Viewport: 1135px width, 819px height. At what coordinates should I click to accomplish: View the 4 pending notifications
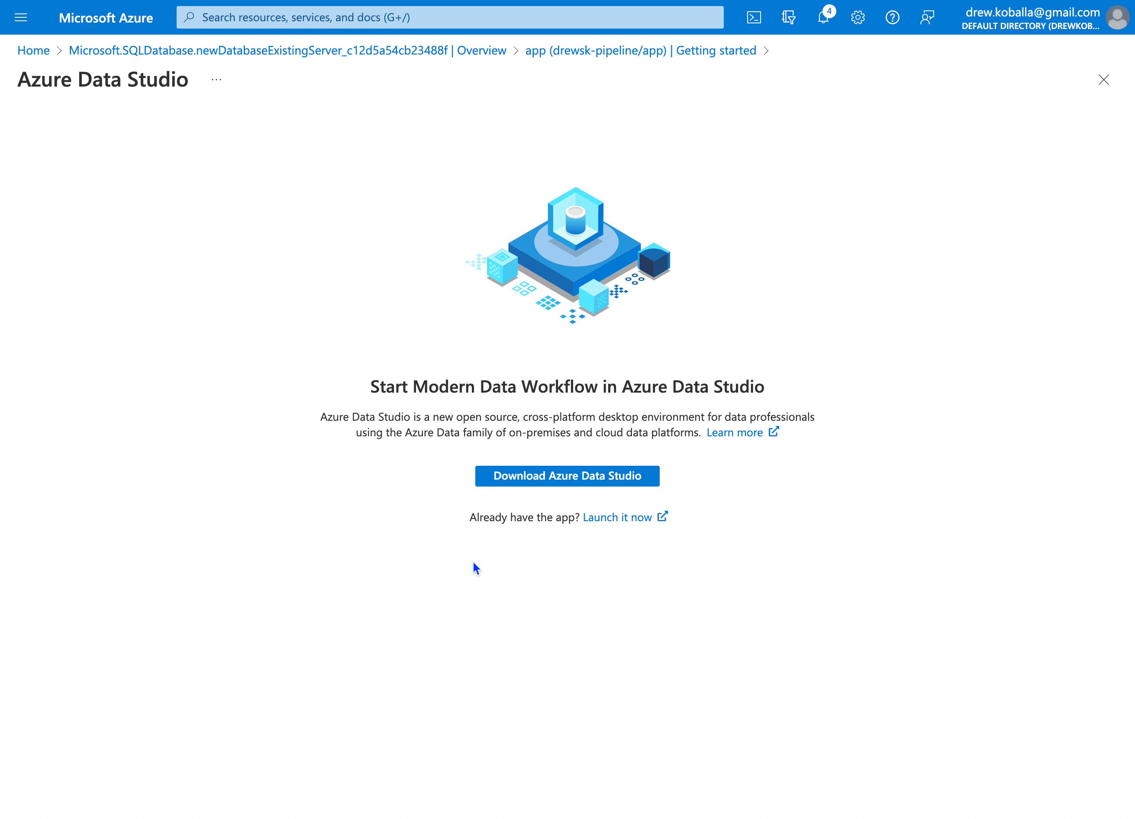(x=823, y=17)
